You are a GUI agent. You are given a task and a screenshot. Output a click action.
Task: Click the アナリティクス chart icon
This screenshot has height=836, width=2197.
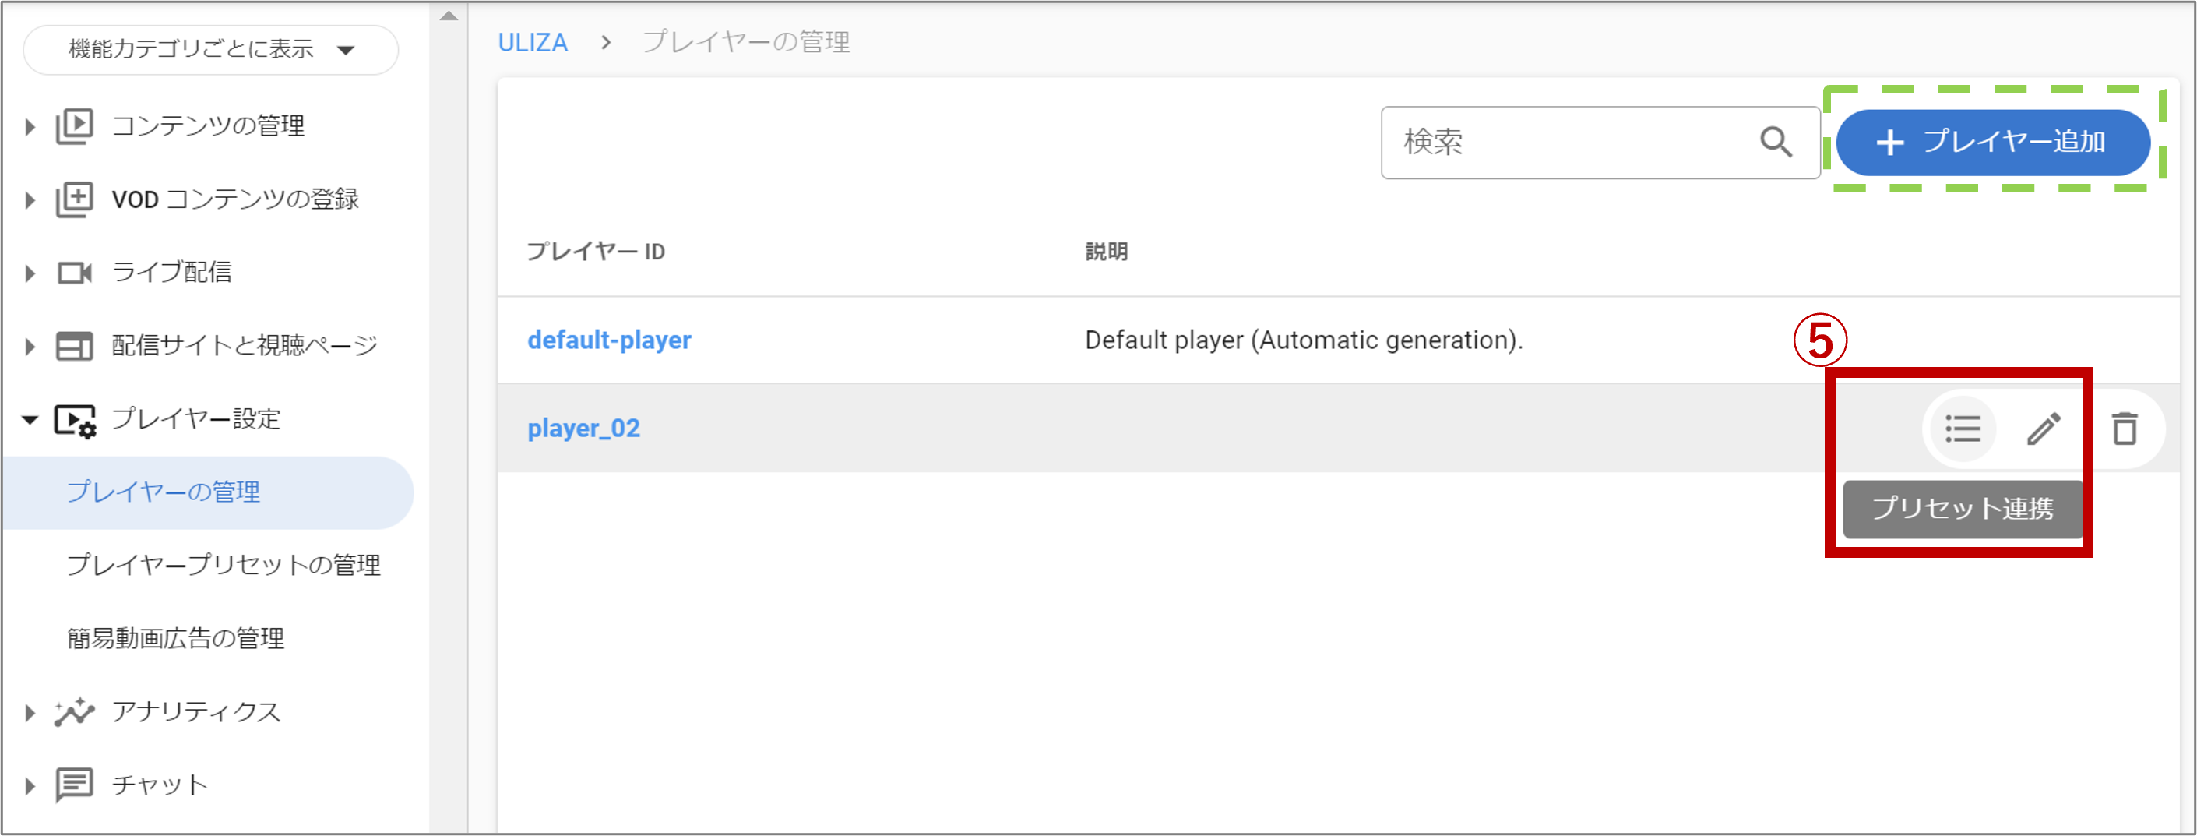pyautogui.click(x=75, y=711)
